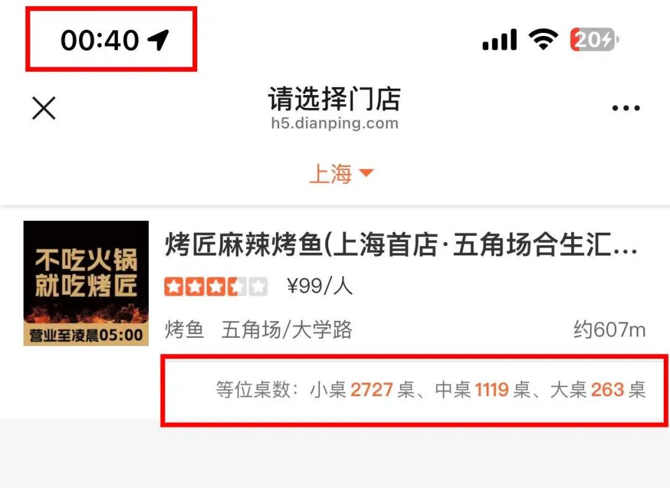Tap the 五角场/大学路 area label

click(287, 330)
